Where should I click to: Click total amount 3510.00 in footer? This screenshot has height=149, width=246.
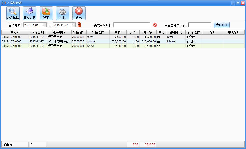click(148, 144)
